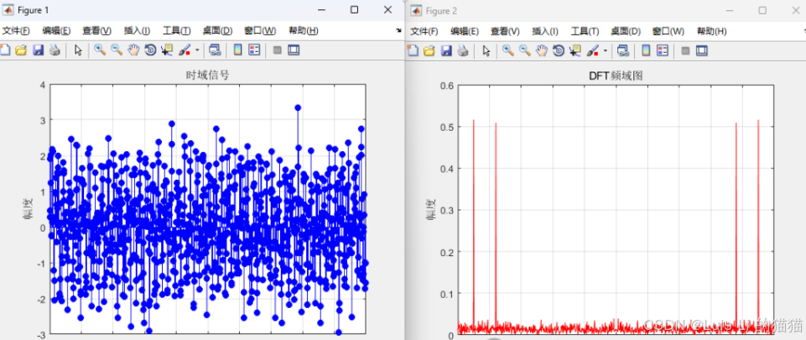Click the 幅度 y-axis label in Figure 1
The height and width of the screenshot is (340, 806).
pyautogui.click(x=29, y=209)
